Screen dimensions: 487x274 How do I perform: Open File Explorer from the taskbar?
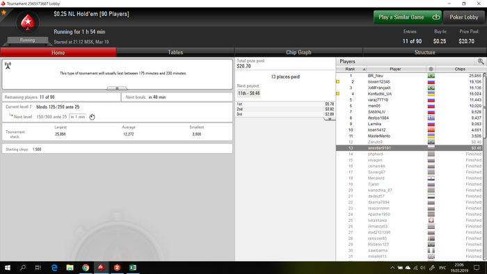(70, 268)
